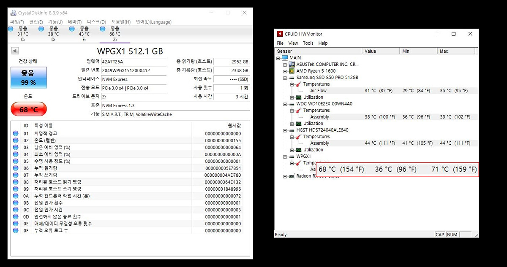Screen dimensions: 507x267
Task: Click the status circle for attribute ID 07
Action: (16, 175)
